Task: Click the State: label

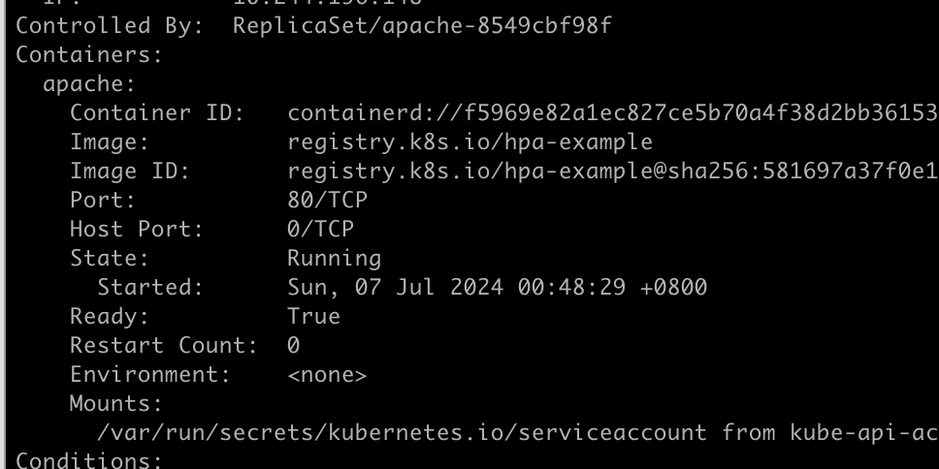Action: pyautogui.click(x=110, y=259)
